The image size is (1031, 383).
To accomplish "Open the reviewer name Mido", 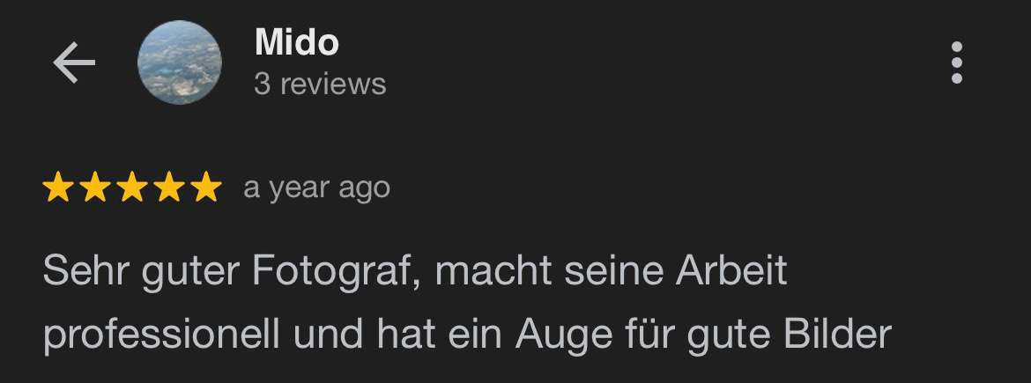I will click(297, 42).
